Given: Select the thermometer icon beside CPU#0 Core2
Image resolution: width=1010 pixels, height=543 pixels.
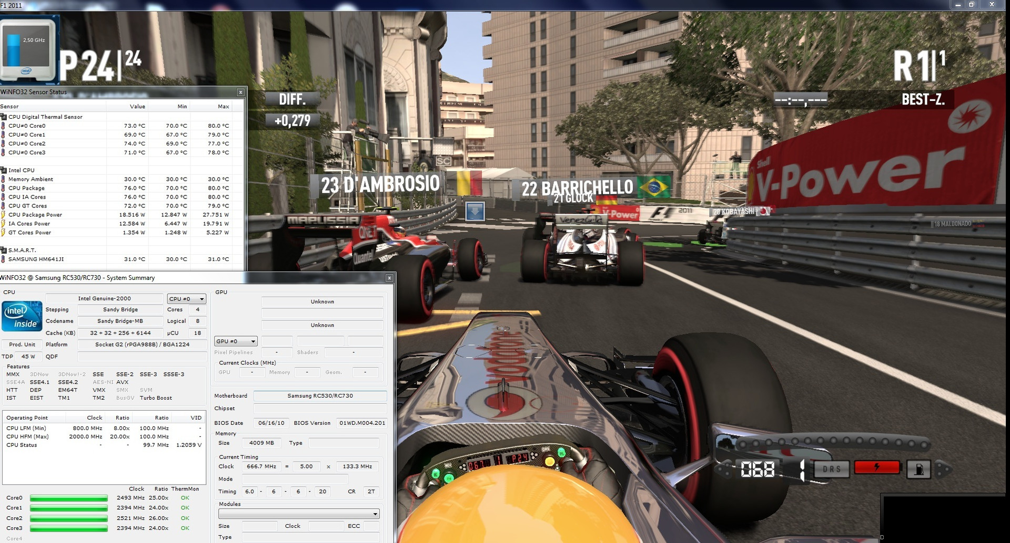Looking at the screenshot, I should click(x=3, y=143).
